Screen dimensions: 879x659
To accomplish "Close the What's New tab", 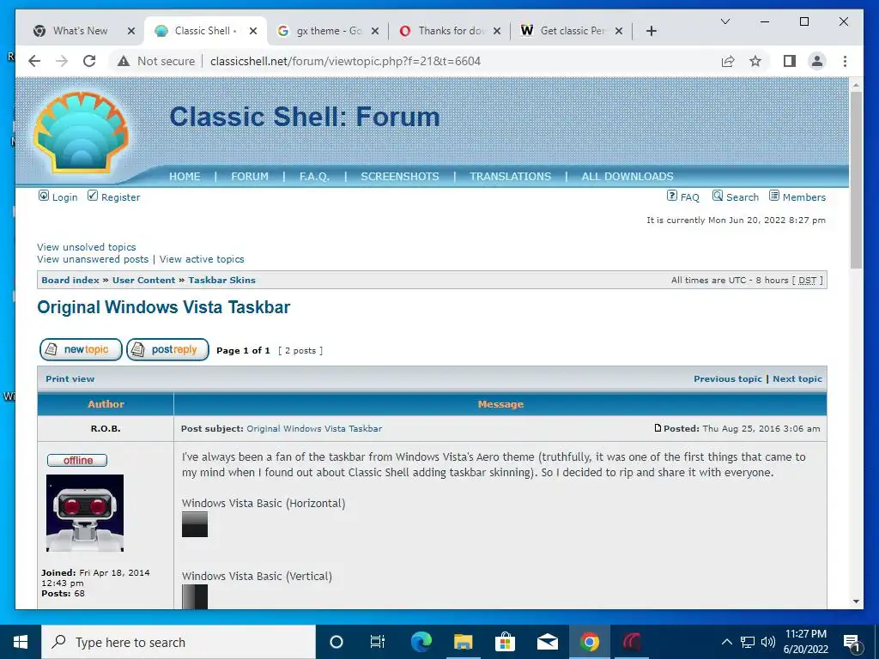I will [x=131, y=31].
